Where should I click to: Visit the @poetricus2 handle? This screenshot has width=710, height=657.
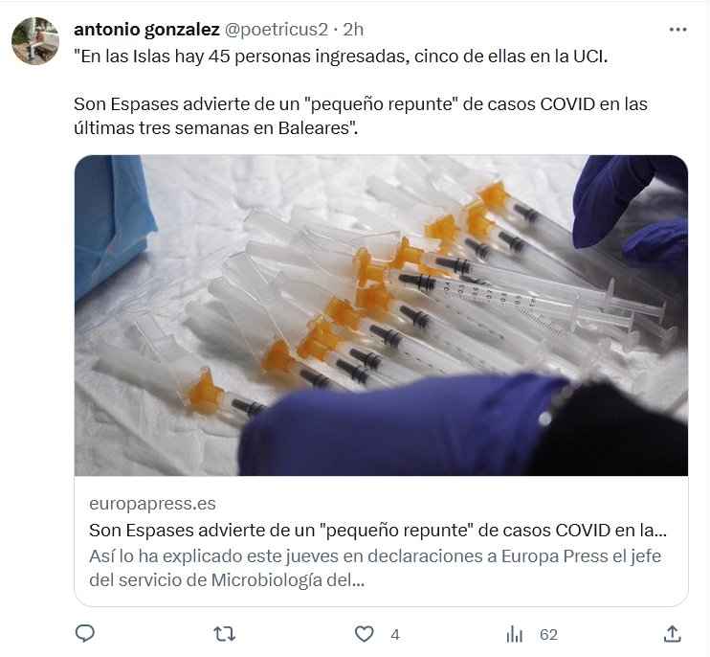point(276,30)
